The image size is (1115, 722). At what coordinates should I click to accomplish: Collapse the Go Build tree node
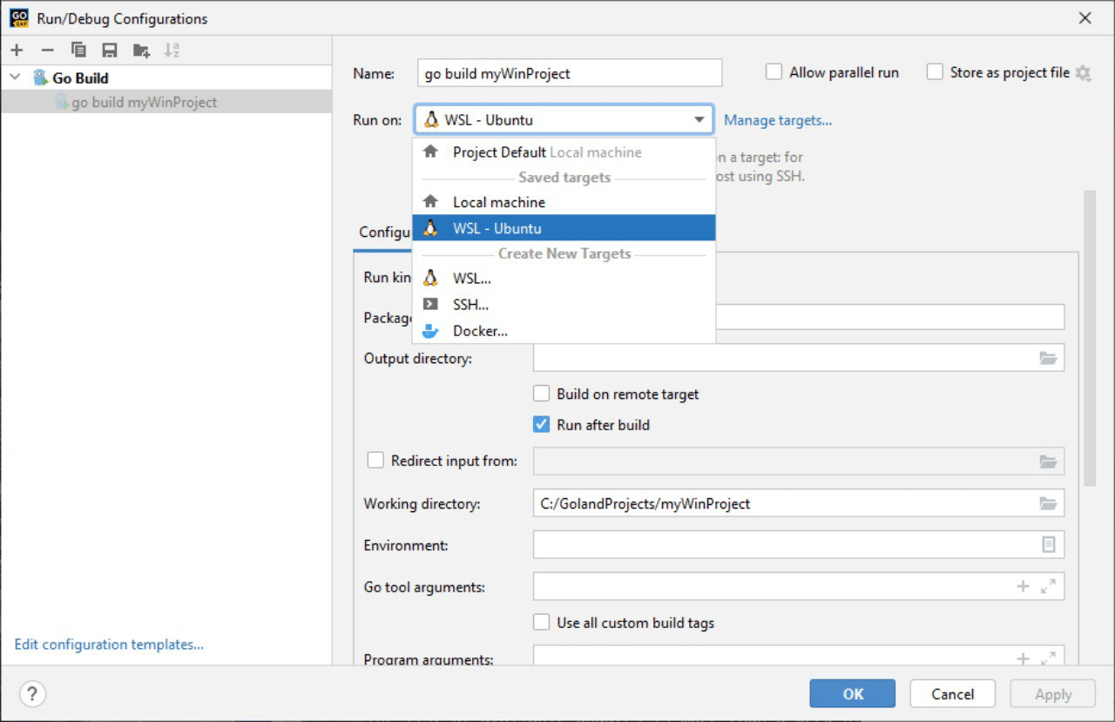pos(14,78)
